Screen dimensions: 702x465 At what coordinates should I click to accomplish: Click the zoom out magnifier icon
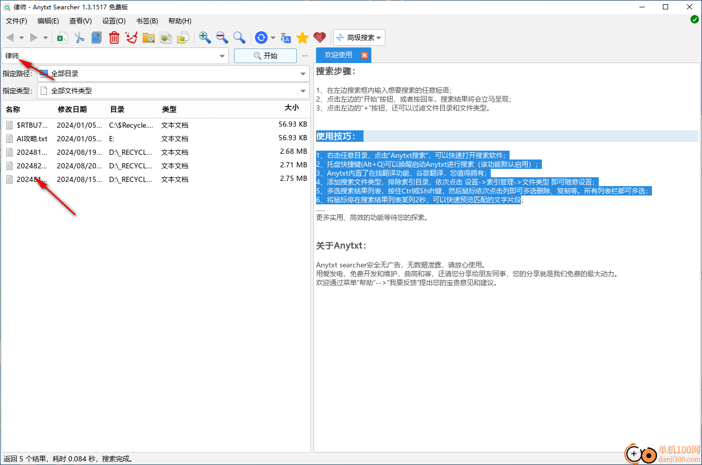pyautogui.click(x=222, y=38)
